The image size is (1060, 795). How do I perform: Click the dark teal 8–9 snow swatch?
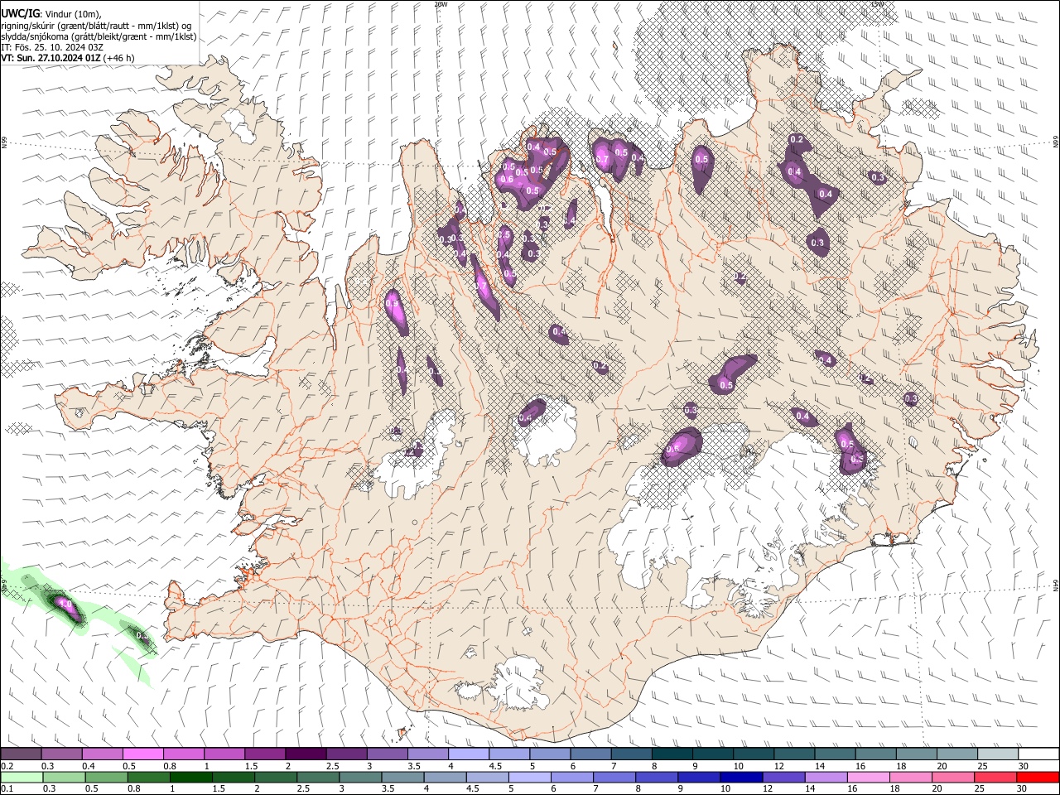coord(672,754)
